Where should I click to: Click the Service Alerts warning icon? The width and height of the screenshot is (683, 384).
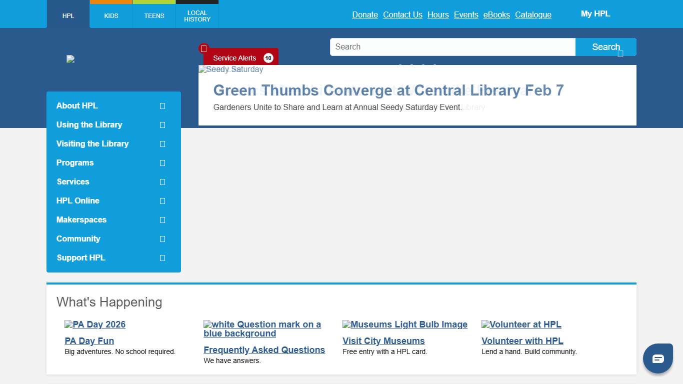203,48
